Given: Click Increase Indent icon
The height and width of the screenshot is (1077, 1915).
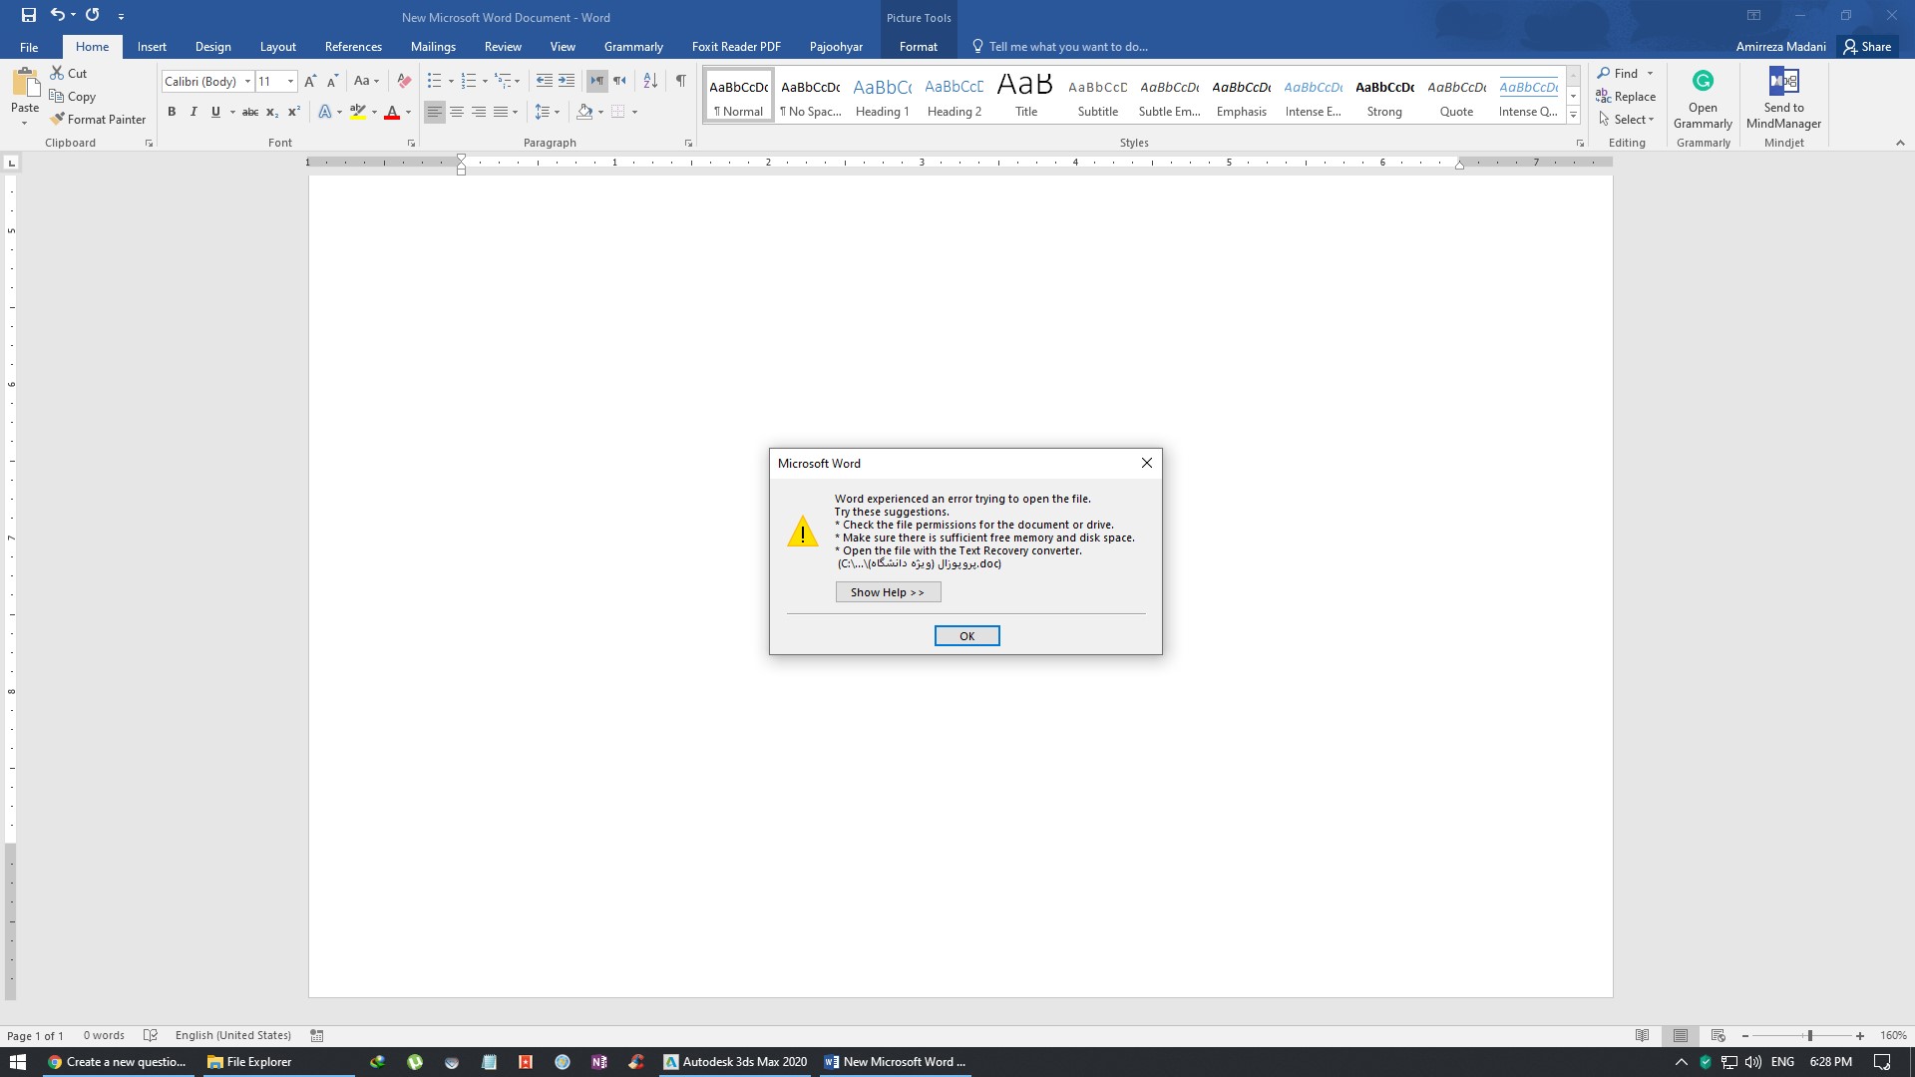Looking at the screenshot, I should pyautogui.click(x=567, y=81).
